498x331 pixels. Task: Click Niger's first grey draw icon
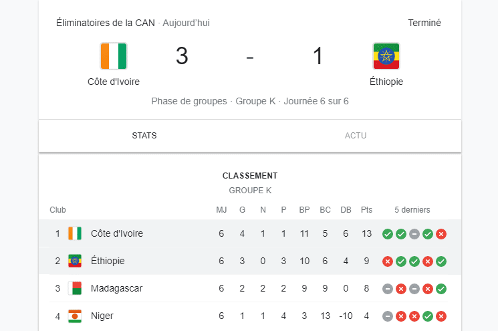387,316
